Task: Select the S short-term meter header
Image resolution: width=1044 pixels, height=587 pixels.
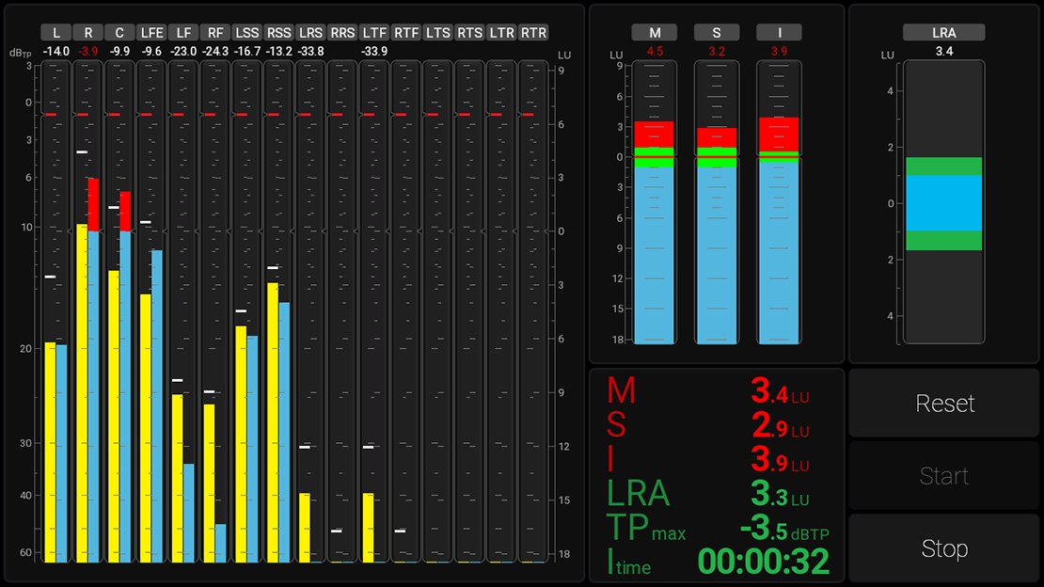Action: tap(717, 31)
